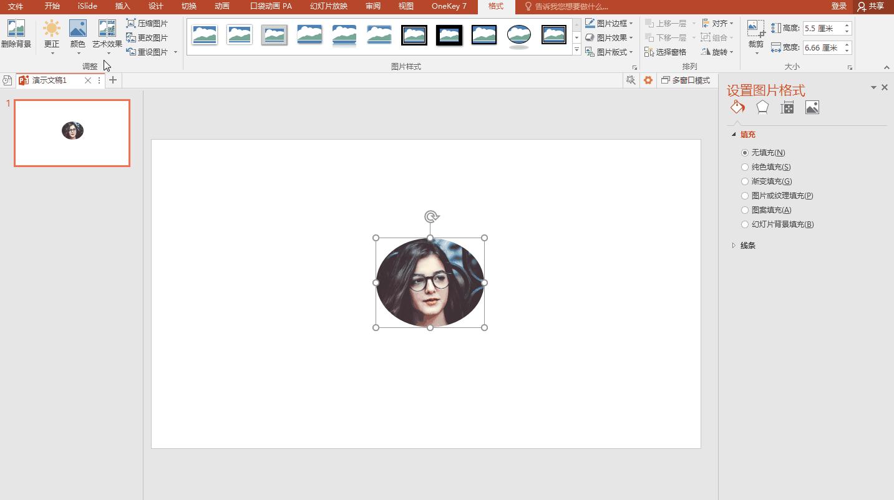Select the Gradient fill (渐变填充) radio button

pos(745,181)
